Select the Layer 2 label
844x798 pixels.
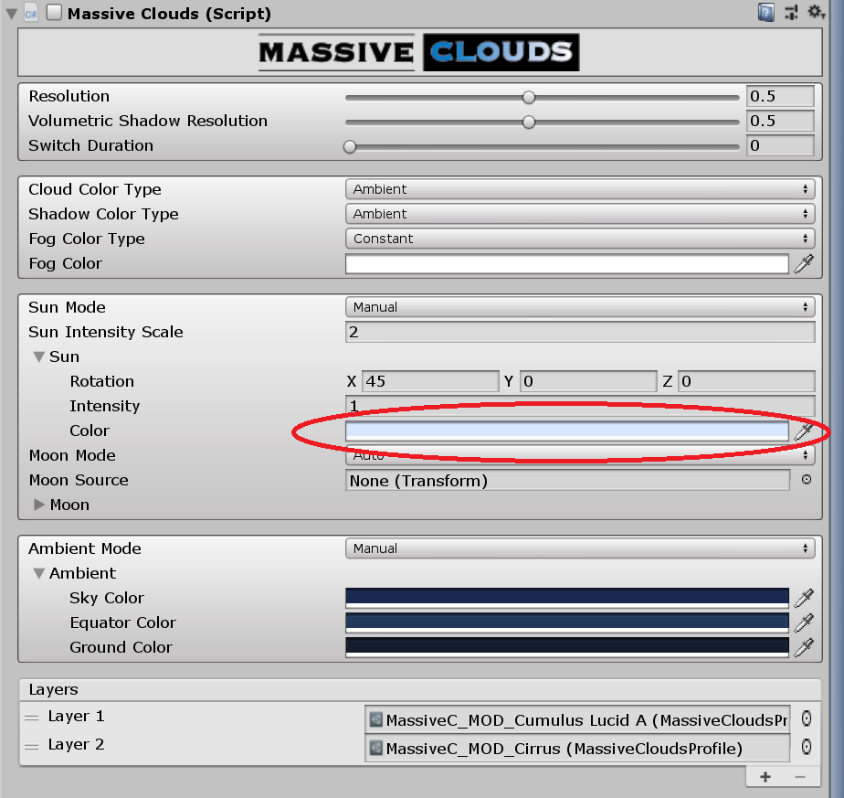click(x=76, y=745)
